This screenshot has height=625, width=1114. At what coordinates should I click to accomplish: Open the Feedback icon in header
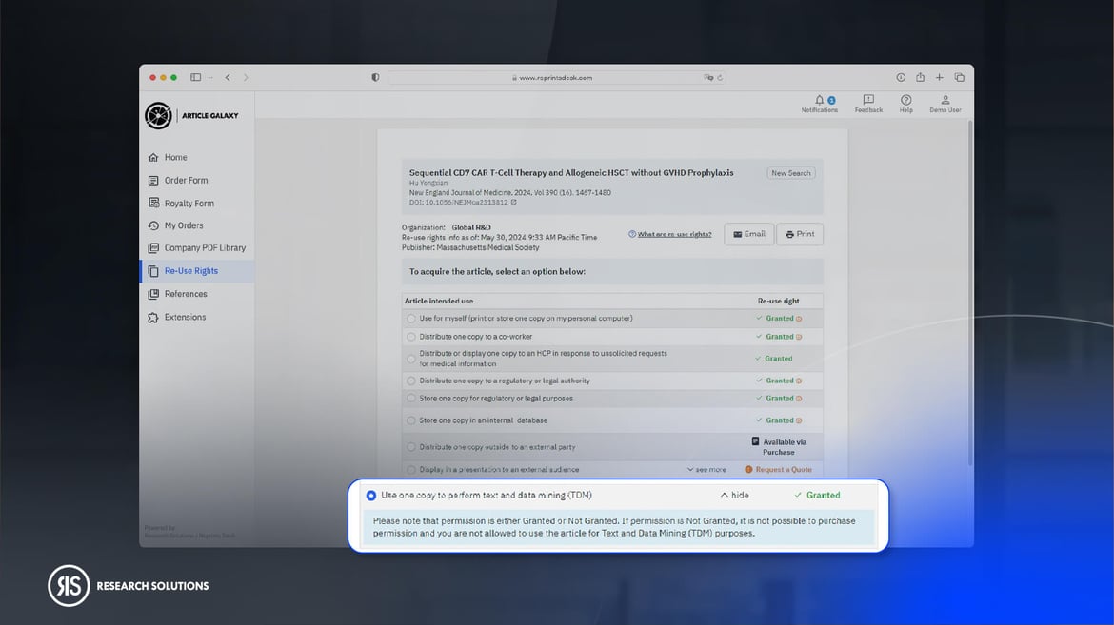point(868,100)
